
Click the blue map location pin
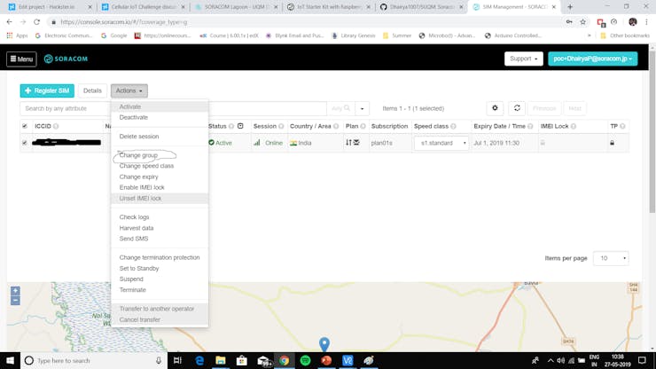pyautogui.click(x=324, y=344)
